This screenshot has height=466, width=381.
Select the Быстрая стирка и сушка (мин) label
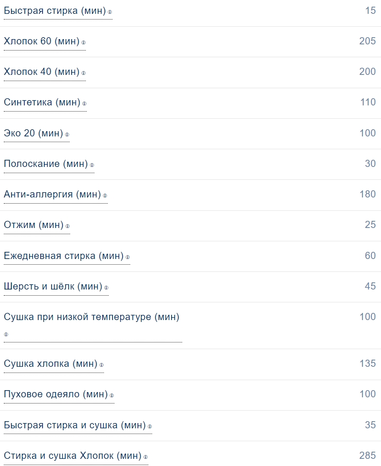(74, 425)
